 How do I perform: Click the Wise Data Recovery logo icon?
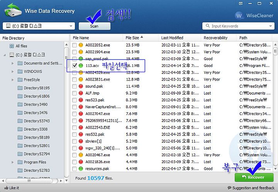13,10
